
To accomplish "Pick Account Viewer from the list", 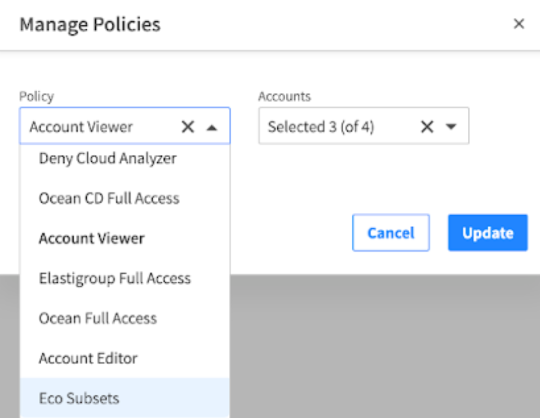I will point(91,238).
